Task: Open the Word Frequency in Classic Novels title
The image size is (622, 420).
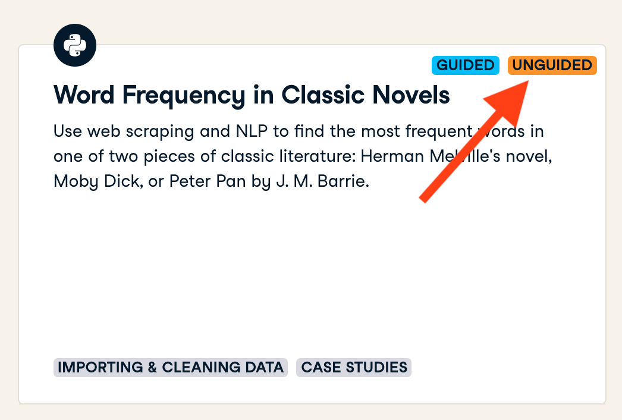Action: 252,95
